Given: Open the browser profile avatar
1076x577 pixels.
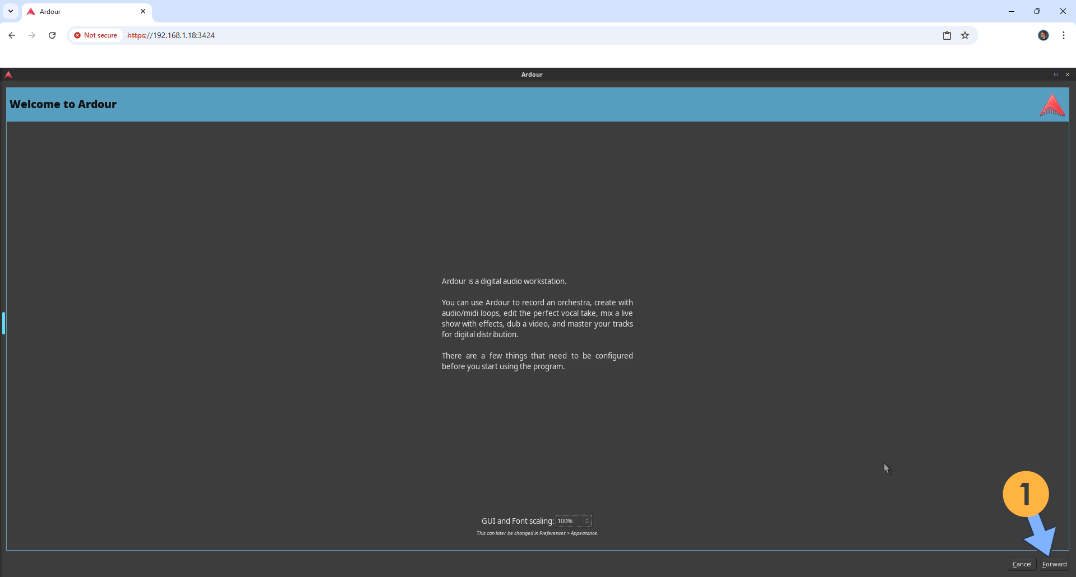Looking at the screenshot, I should tap(1043, 35).
